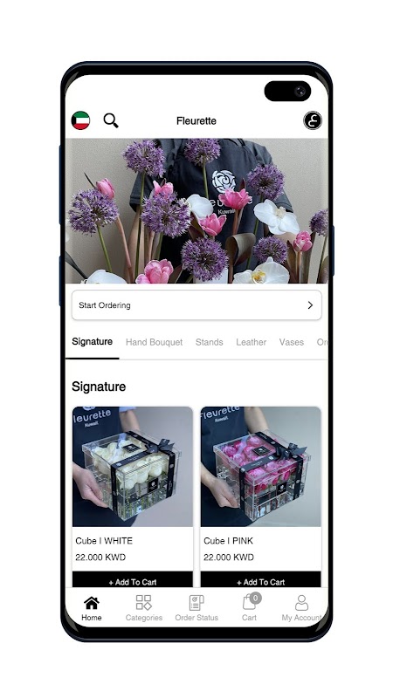Image resolution: width=393 pixels, height=698 pixels.
Task: Add Cube I WHITE to cart
Action: [133, 579]
